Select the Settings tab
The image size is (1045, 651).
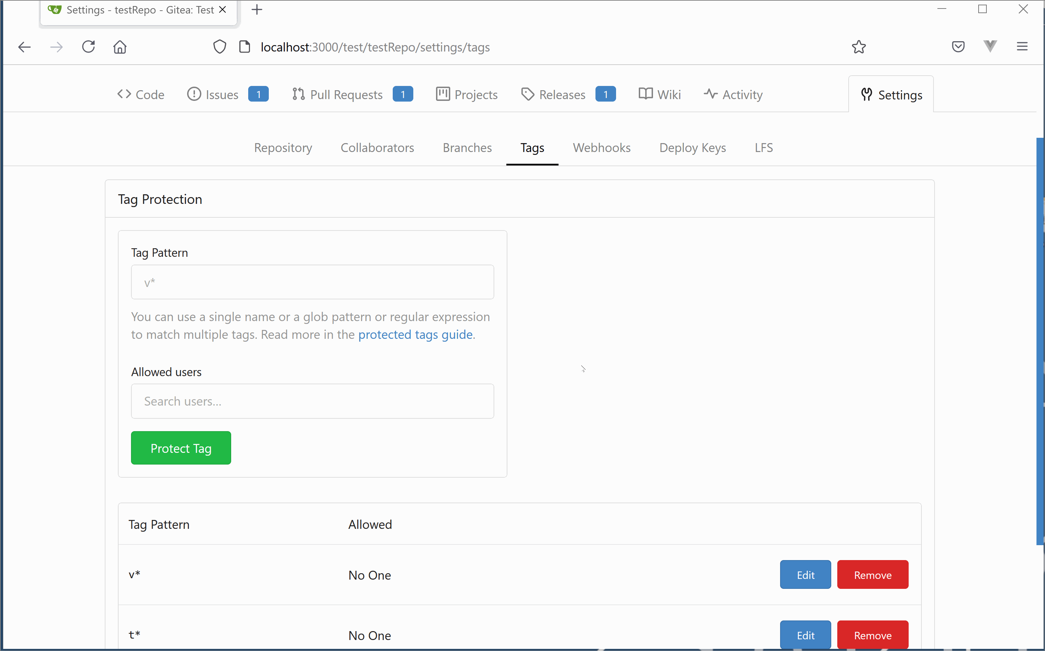tap(891, 95)
